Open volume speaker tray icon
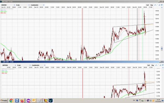 pos(145,101)
